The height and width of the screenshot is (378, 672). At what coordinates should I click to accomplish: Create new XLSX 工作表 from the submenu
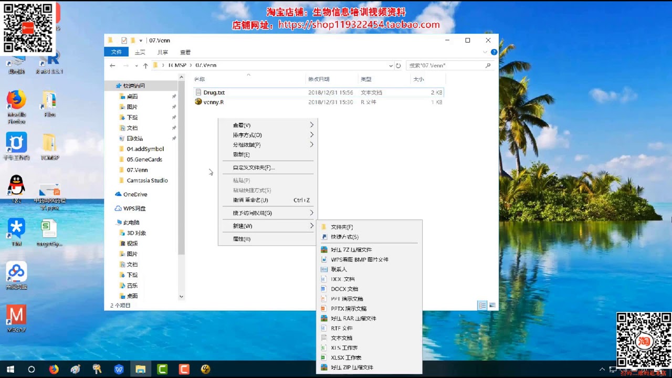[x=369, y=358]
